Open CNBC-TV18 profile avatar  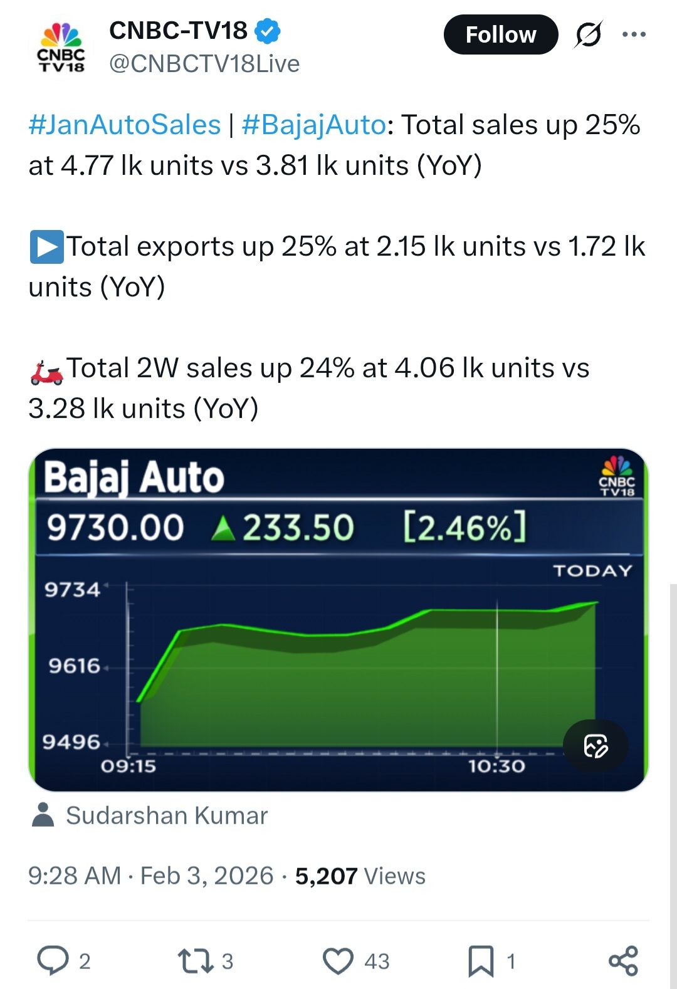[x=61, y=47]
